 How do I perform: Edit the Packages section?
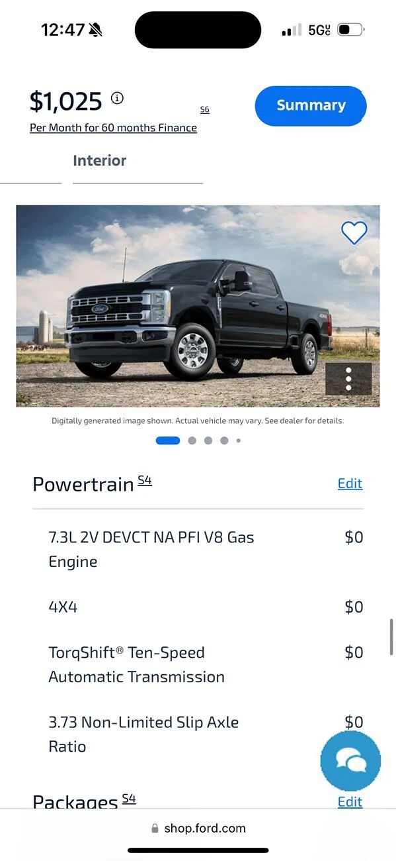350,801
